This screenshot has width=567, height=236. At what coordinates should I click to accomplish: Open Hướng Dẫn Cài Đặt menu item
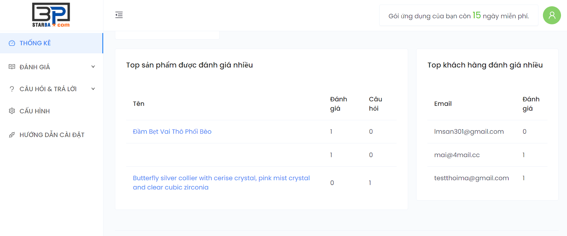[52, 135]
